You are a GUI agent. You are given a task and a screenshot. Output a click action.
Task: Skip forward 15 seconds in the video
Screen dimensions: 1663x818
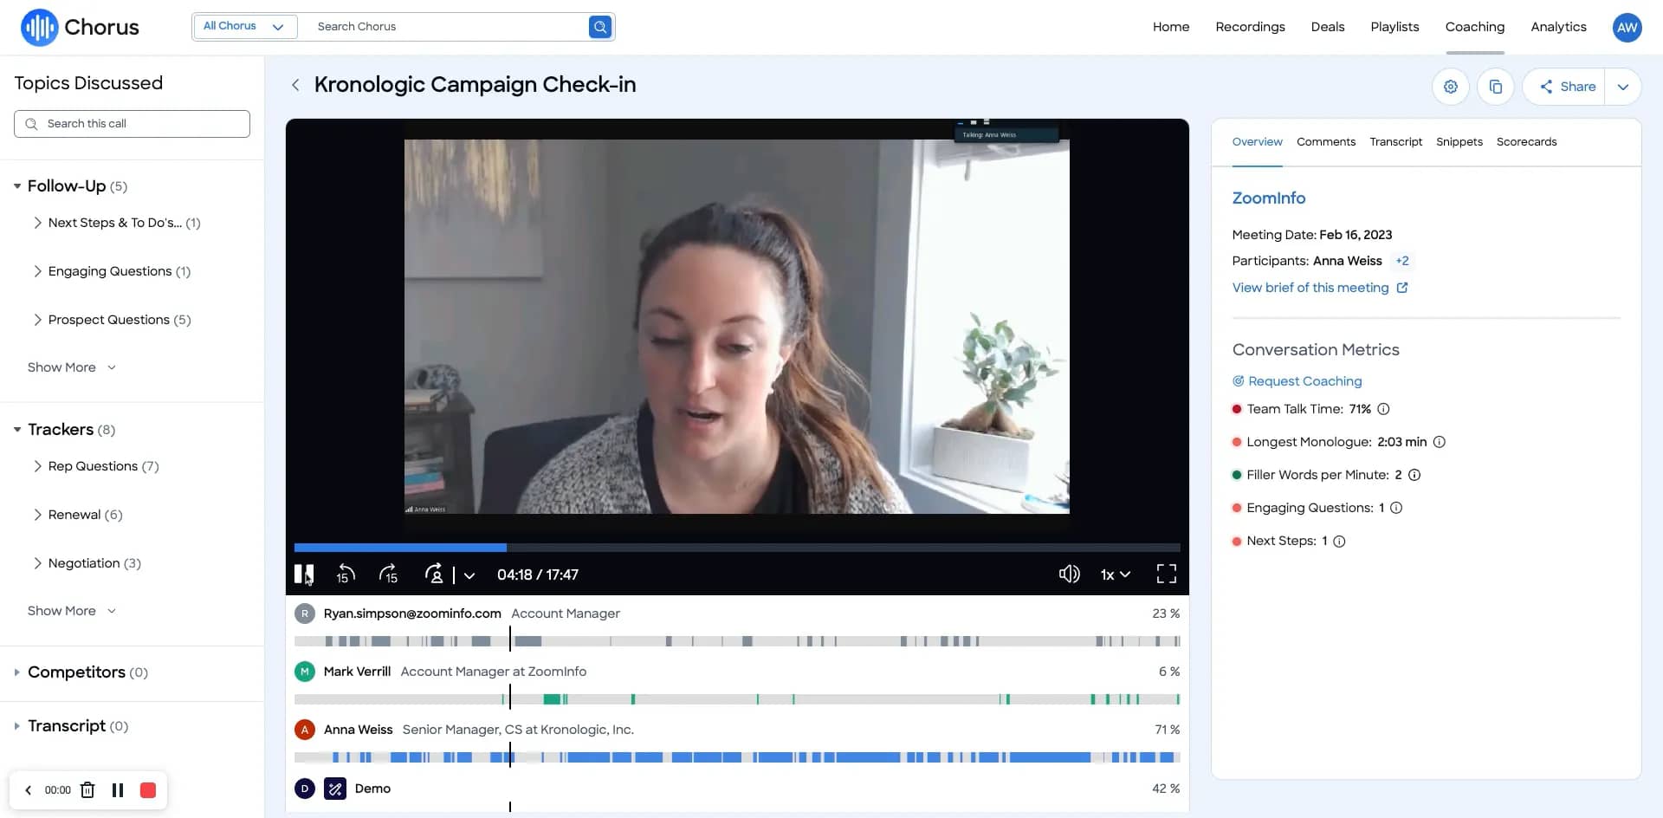pyautogui.click(x=388, y=575)
